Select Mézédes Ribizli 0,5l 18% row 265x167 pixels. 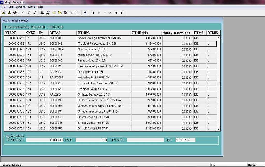click(110, 77)
